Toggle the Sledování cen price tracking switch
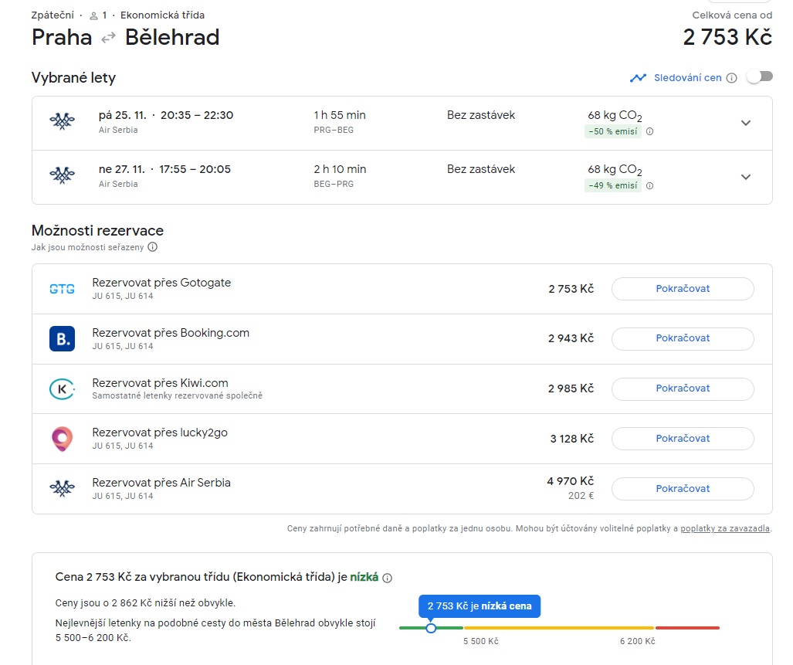This screenshot has width=793, height=665. [760, 77]
